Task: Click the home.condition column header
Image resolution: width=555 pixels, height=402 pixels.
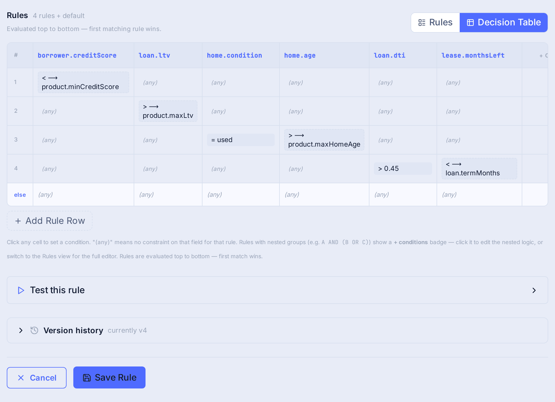Action: pos(234,56)
